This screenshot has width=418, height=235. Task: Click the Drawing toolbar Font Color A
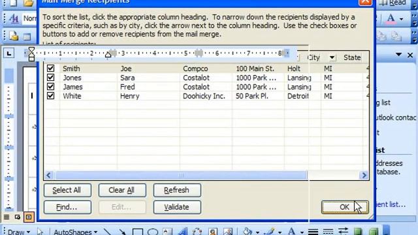[292, 232]
